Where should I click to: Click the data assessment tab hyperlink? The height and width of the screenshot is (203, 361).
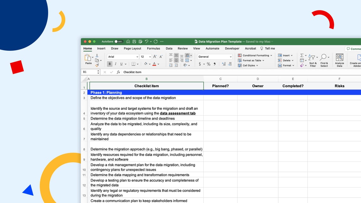(178, 113)
